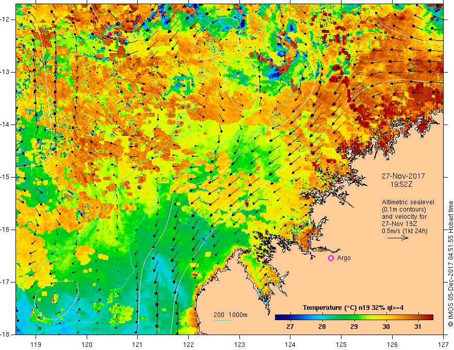
Task: Click the longitude axis label 126
Action: [392, 344]
